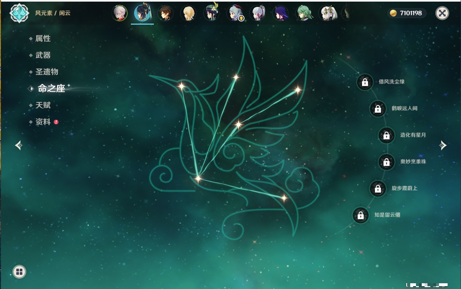
Task: Open locked constellation 奥妙烹黍珠 lock icon
Action: [387, 162]
